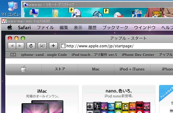Click the Apple logo tab on webpage
This screenshot has height=113, width=173.
(24, 69)
